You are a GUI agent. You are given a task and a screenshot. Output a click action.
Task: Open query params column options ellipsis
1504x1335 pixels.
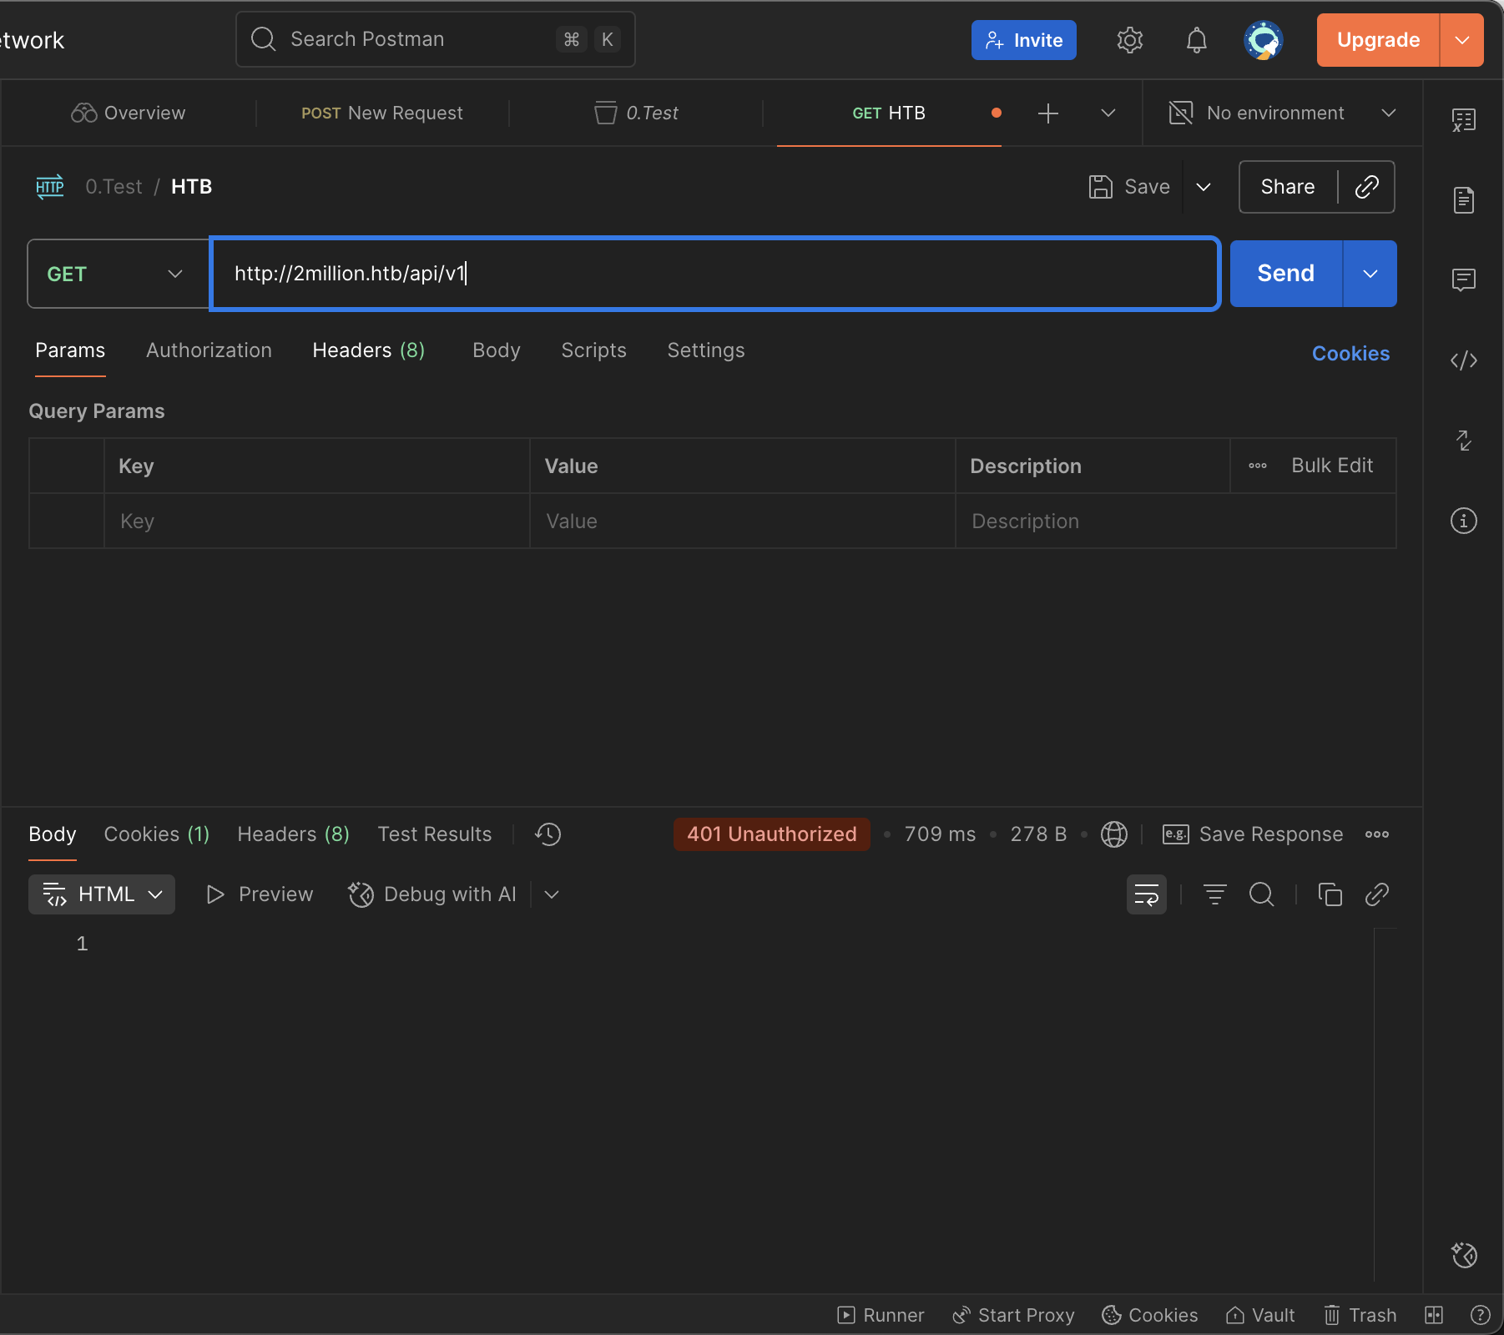click(1258, 466)
